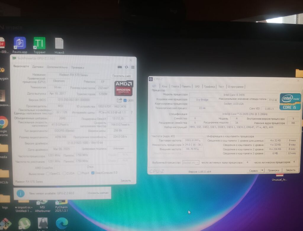Open Торрент desktop shortcut
Image resolution: width=303 pixels, height=231 pixels.
(39, 45)
